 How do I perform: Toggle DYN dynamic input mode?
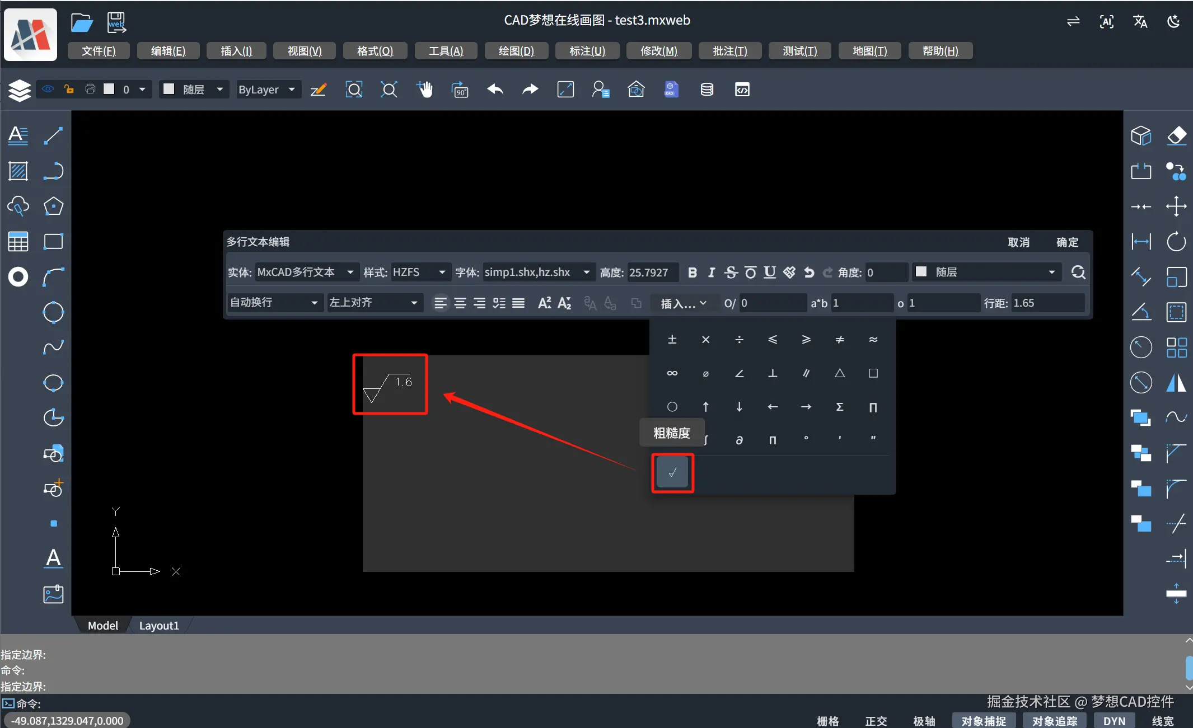point(1114,721)
